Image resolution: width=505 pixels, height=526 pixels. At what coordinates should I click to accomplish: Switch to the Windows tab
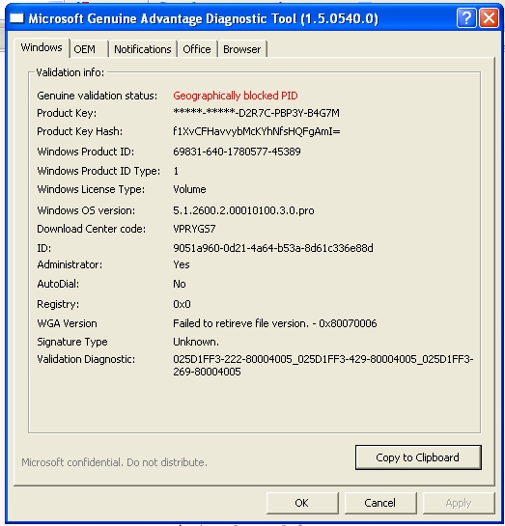[x=42, y=47]
